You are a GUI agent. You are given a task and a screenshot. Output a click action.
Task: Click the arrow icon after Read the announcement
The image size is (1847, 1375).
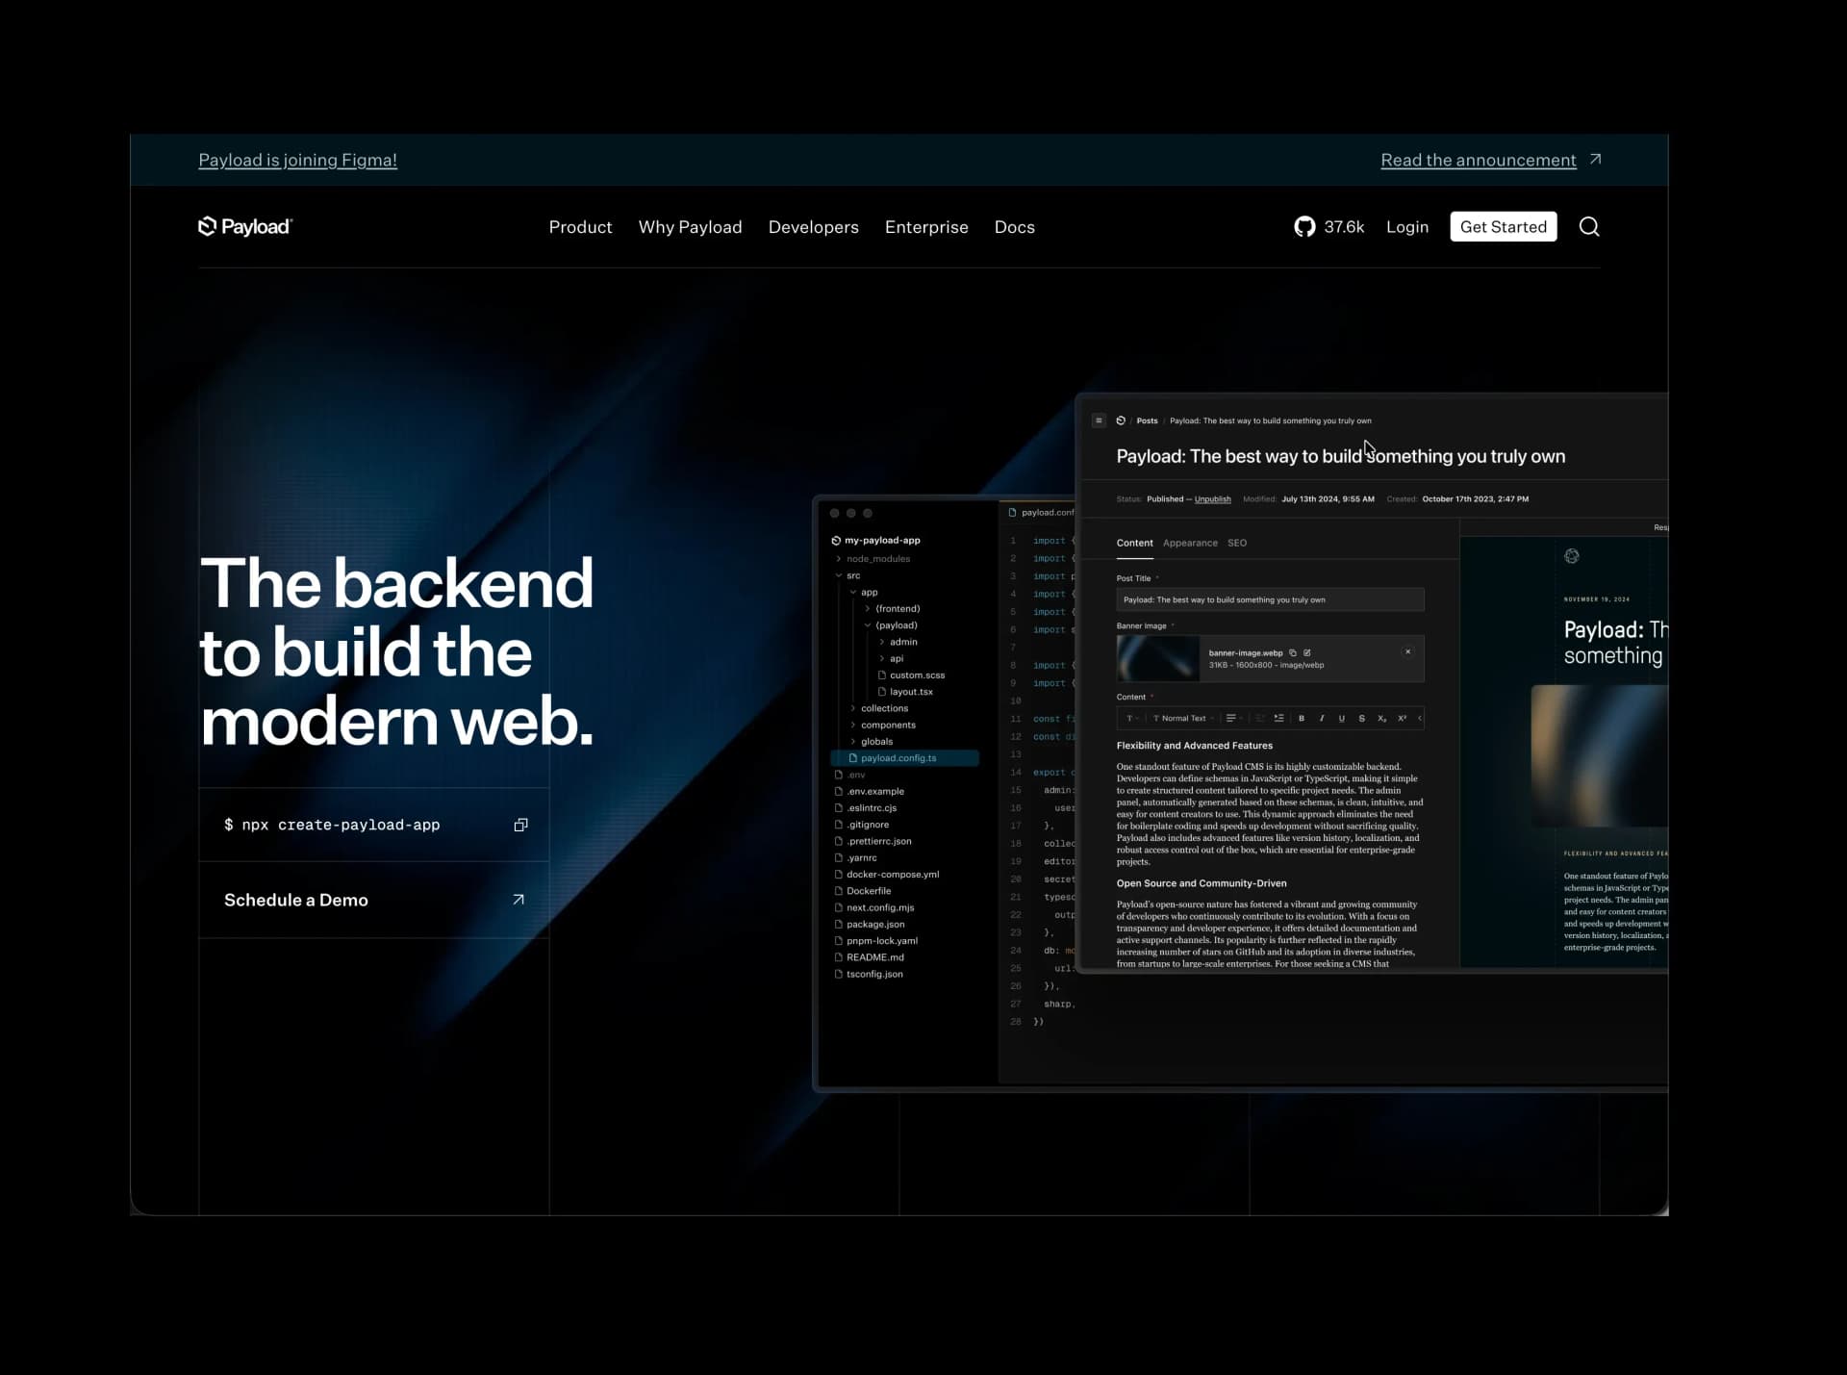1595,160
